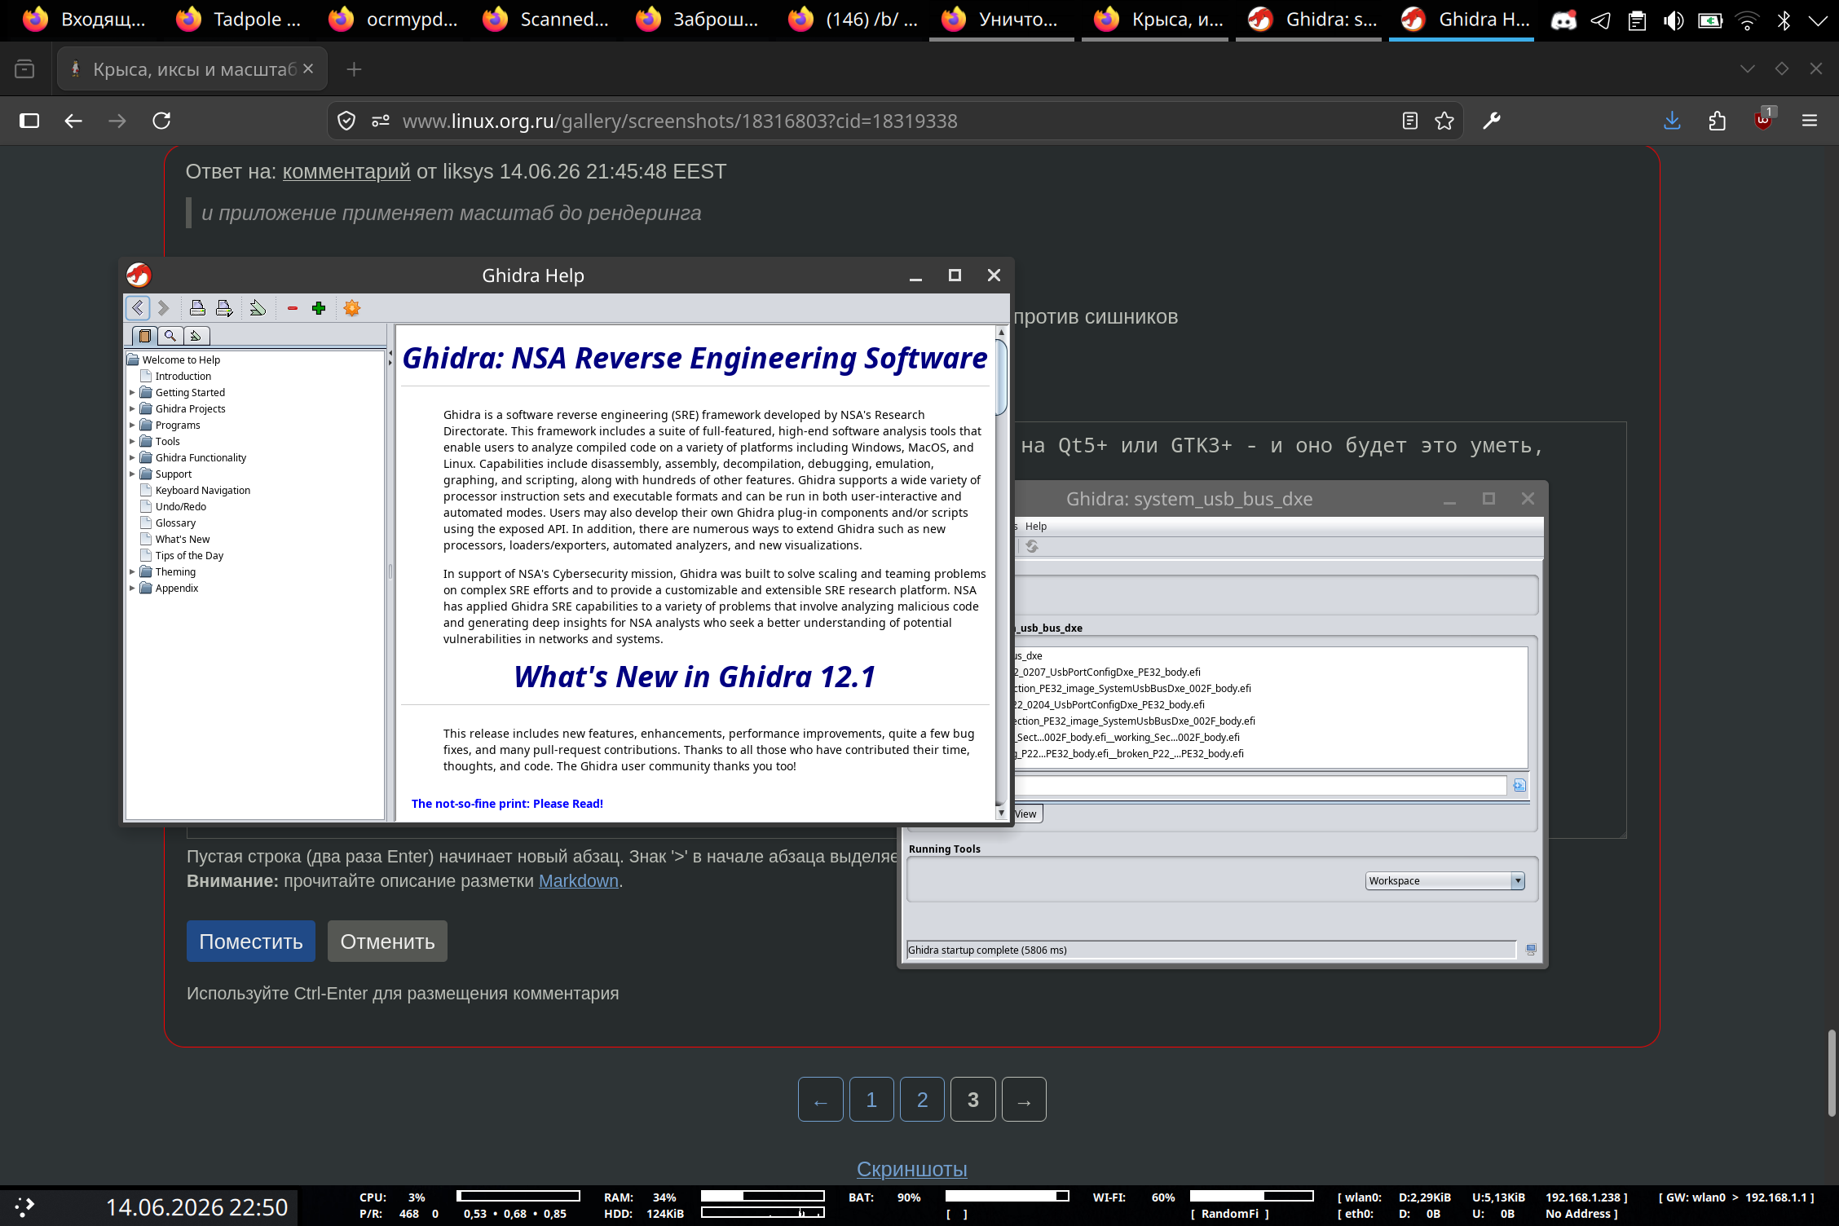The width and height of the screenshot is (1839, 1226).
Task: Expand the Appendix help folder
Action: pyautogui.click(x=132, y=589)
